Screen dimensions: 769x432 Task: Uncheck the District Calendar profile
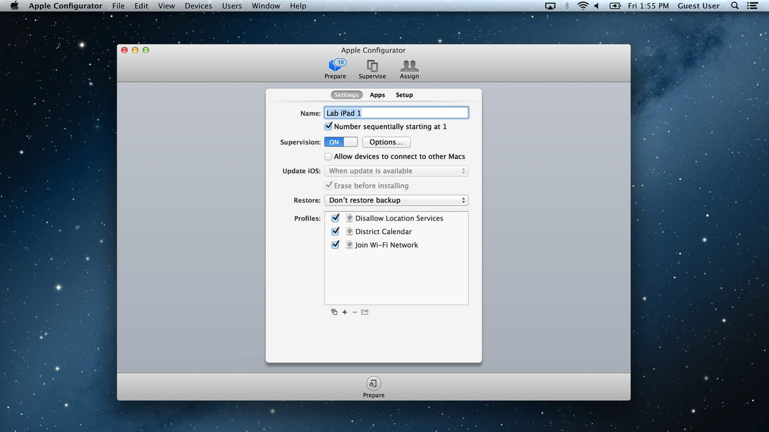point(335,232)
